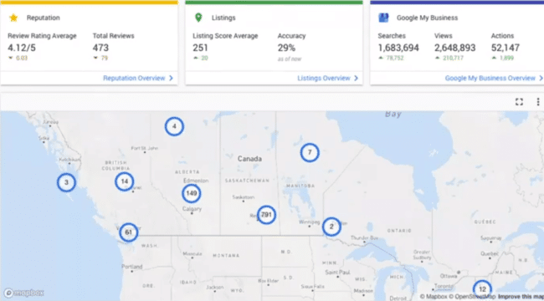
Task: Click the chevron after Reputation Overview
Action: click(171, 78)
